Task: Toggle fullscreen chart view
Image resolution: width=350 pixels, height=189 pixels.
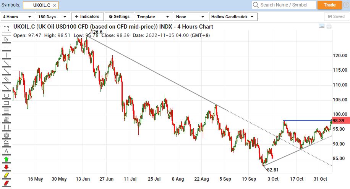Action: coord(6,29)
